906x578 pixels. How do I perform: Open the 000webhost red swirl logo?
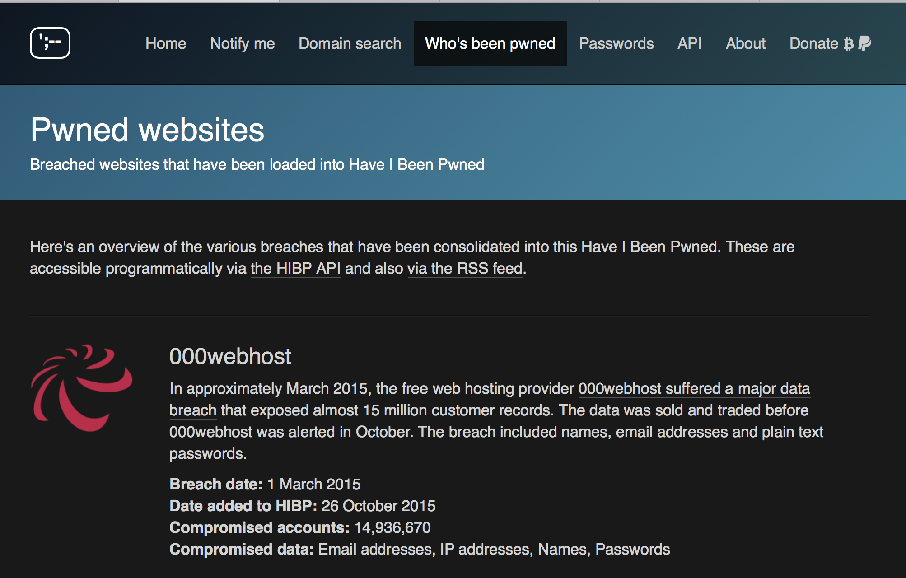pos(82,388)
